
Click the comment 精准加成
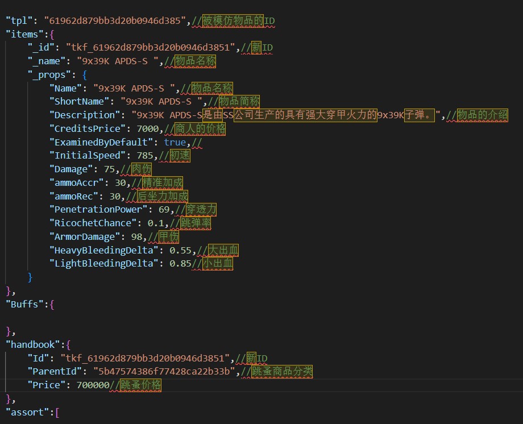tap(163, 183)
